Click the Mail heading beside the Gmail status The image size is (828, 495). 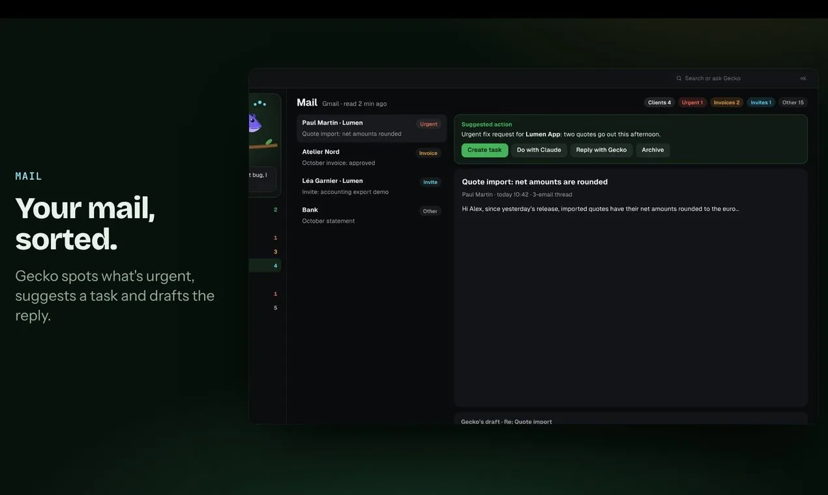[x=307, y=102]
